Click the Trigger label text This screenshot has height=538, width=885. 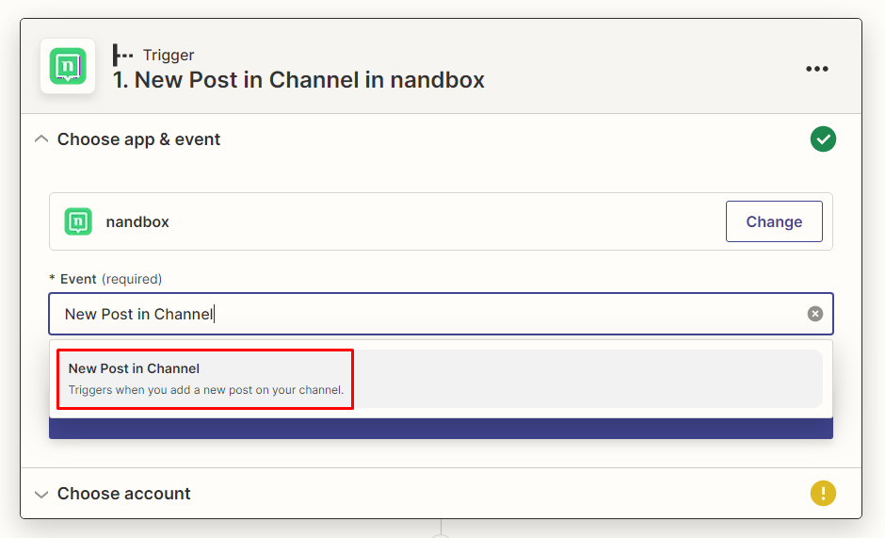pos(169,56)
